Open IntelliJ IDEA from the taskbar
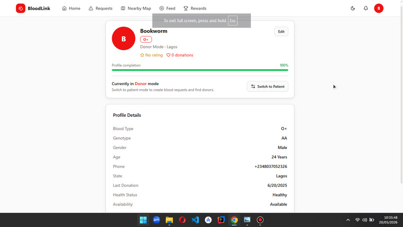This screenshot has width=403, height=227. coord(221,220)
